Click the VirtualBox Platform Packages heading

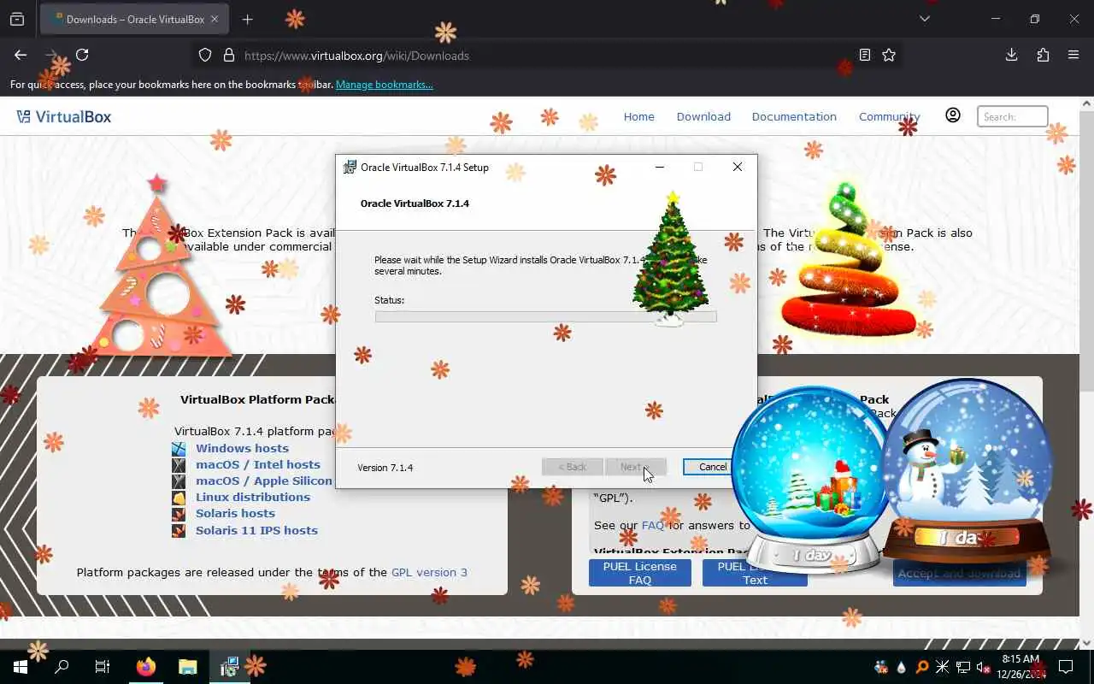click(x=258, y=399)
